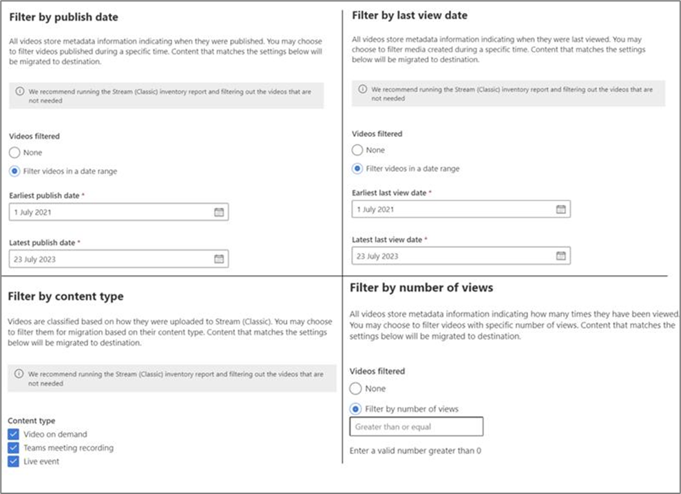
Task: Click info icon in content type recommendation banner
Action: click(x=20, y=375)
